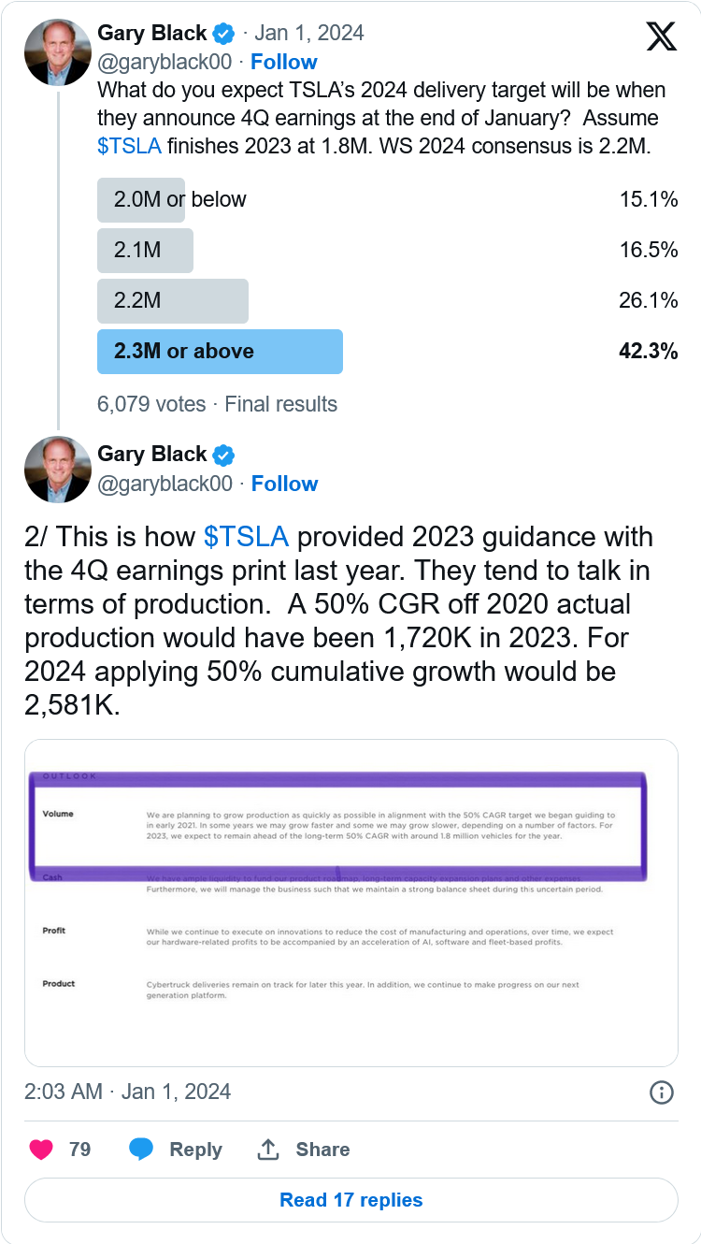The image size is (701, 1244).
Task: Follow @garyblack00 from the first tweet
Action: 283,62
